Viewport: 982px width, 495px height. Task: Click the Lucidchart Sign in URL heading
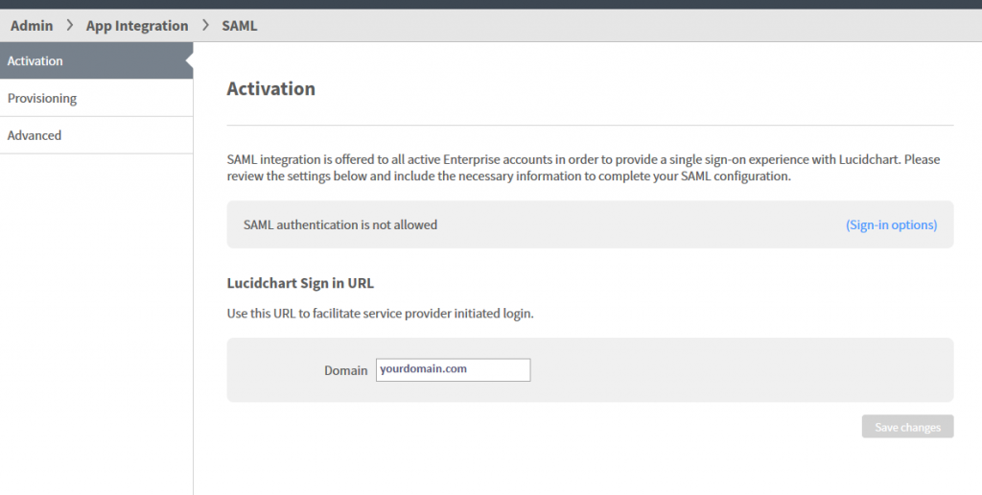(300, 283)
